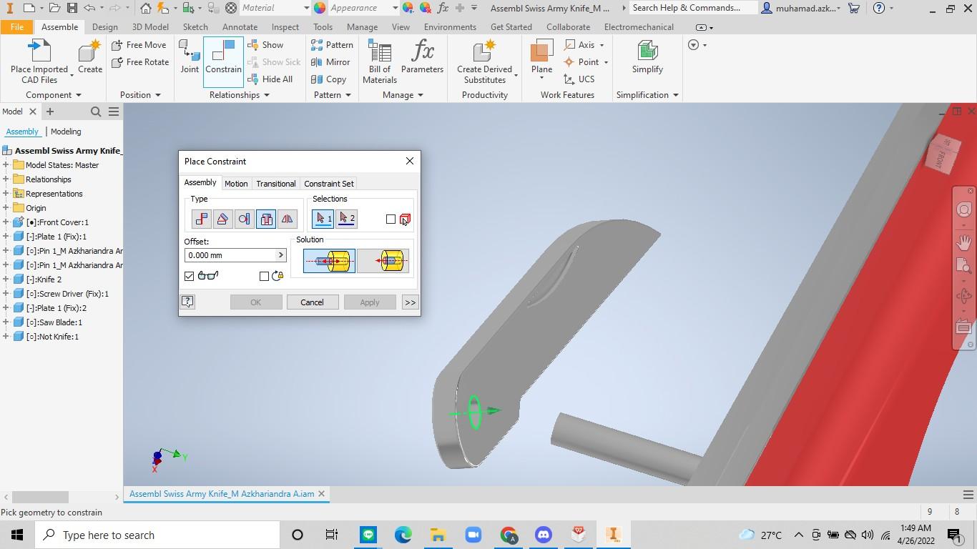Open Place Constraint help button
This screenshot has height=549, width=977.
(x=187, y=302)
